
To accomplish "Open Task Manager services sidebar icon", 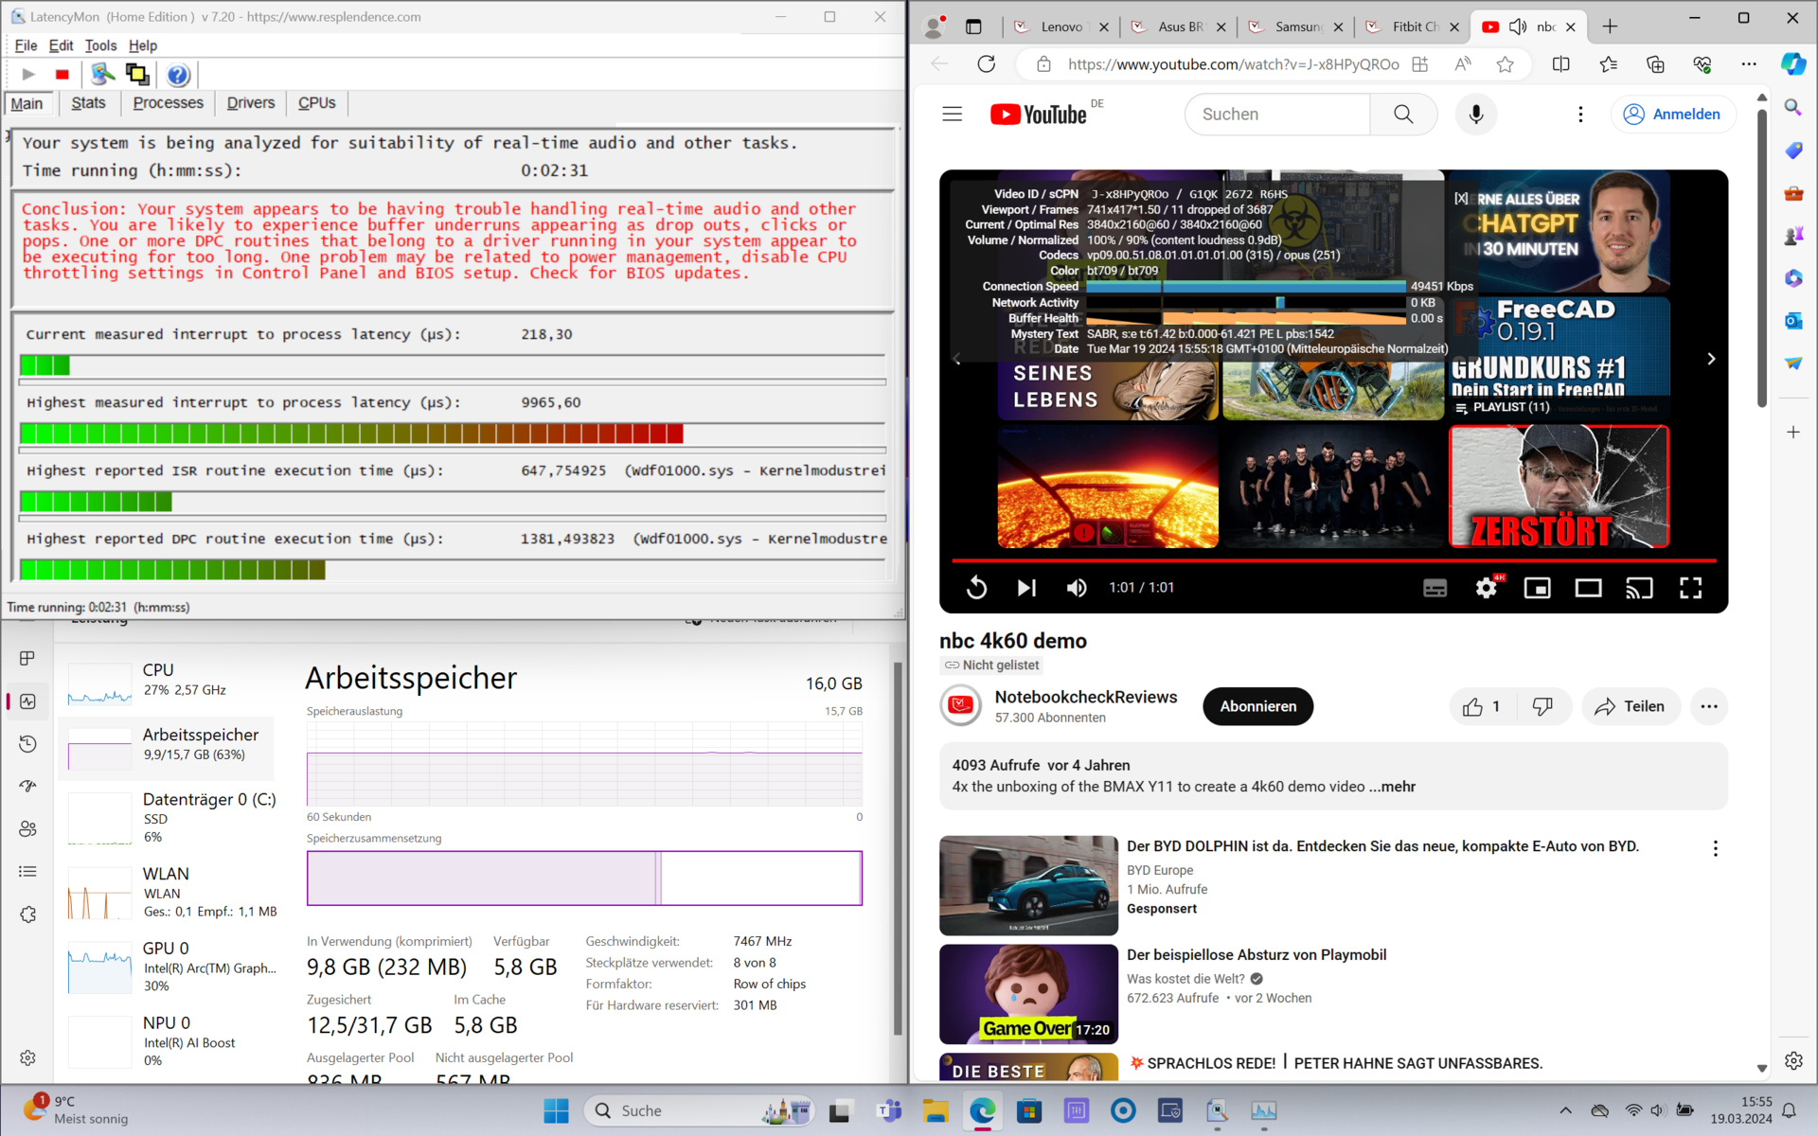I will pyautogui.click(x=27, y=914).
